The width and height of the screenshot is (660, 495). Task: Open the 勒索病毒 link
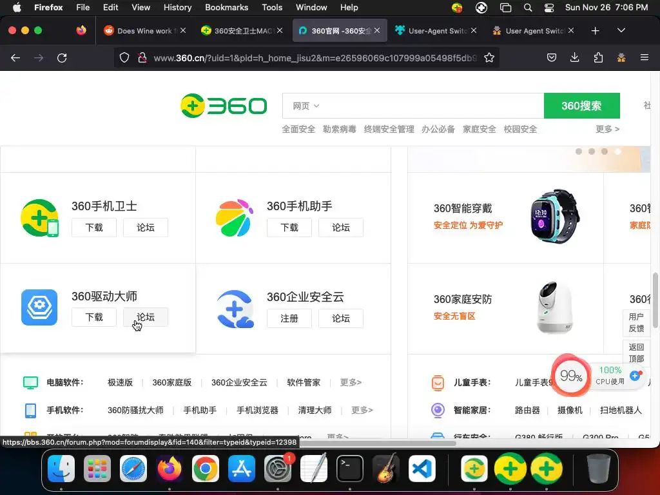click(339, 129)
